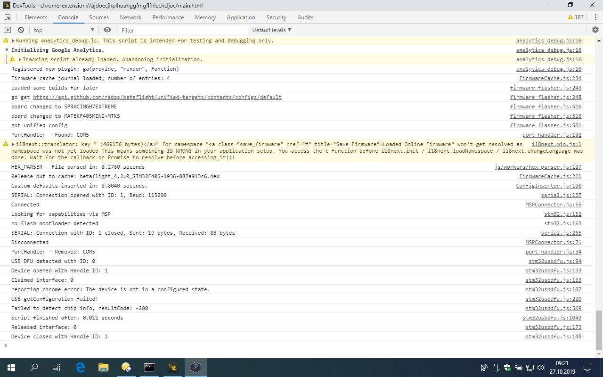Screen dimensions: 603x377
Task: Open the GitHub unified-targets configs link
Action: tap(156, 97)
